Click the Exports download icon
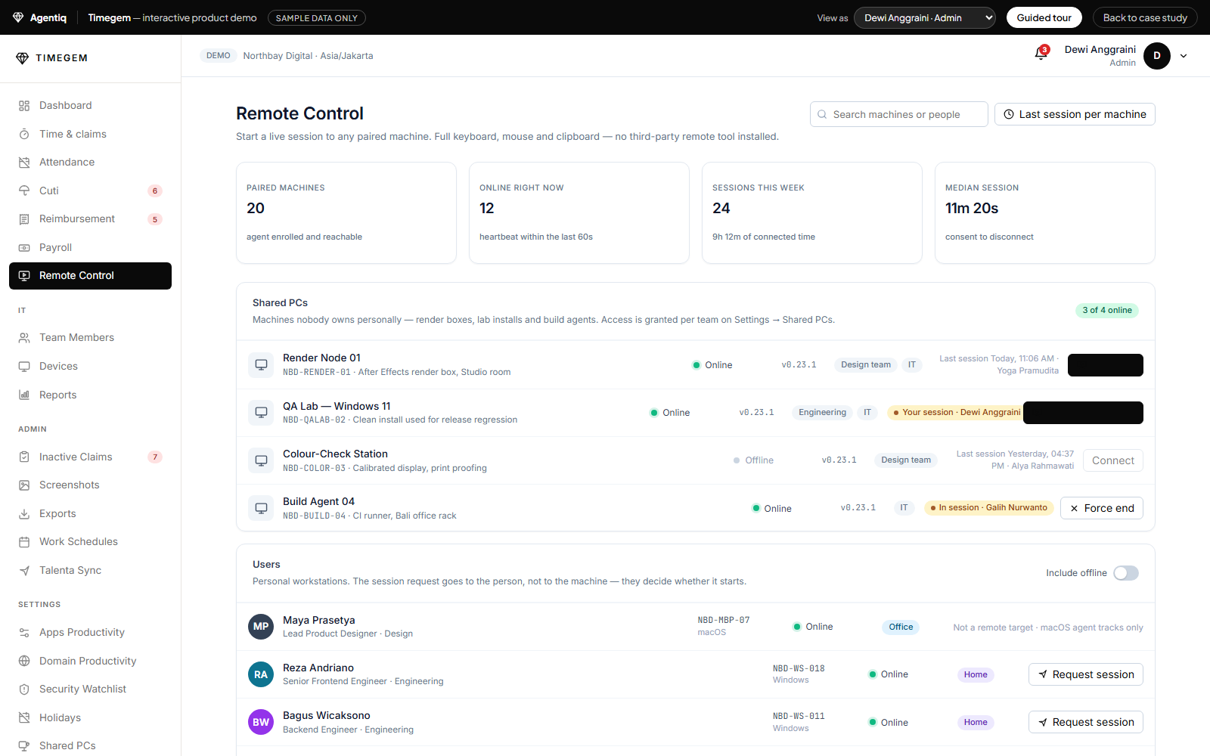The image size is (1210, 756). 24,513
